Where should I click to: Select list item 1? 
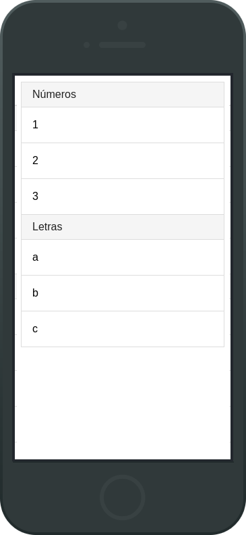[123, 125]
